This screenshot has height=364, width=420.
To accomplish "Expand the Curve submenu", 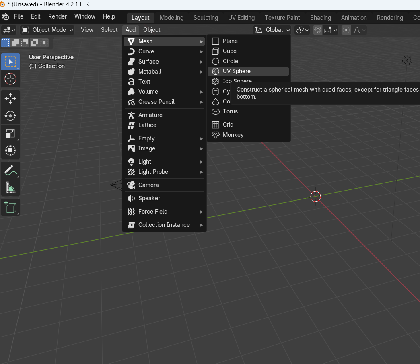I will (x=164, y=51).
